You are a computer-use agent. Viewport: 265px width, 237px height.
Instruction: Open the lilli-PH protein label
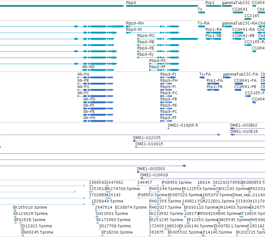89,118
